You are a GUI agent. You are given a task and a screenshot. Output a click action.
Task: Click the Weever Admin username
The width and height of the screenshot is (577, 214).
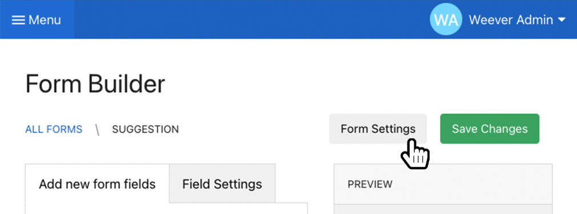pyautogui.click(x=511, y=20)
